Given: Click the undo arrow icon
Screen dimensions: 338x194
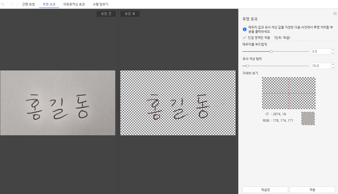Looking at the screenshot, I should click(3, 5).
